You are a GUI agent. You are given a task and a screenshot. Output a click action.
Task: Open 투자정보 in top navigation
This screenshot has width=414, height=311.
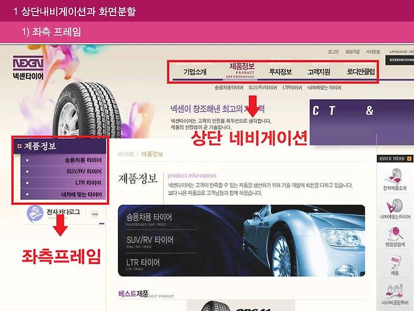(x=280, y=71)
